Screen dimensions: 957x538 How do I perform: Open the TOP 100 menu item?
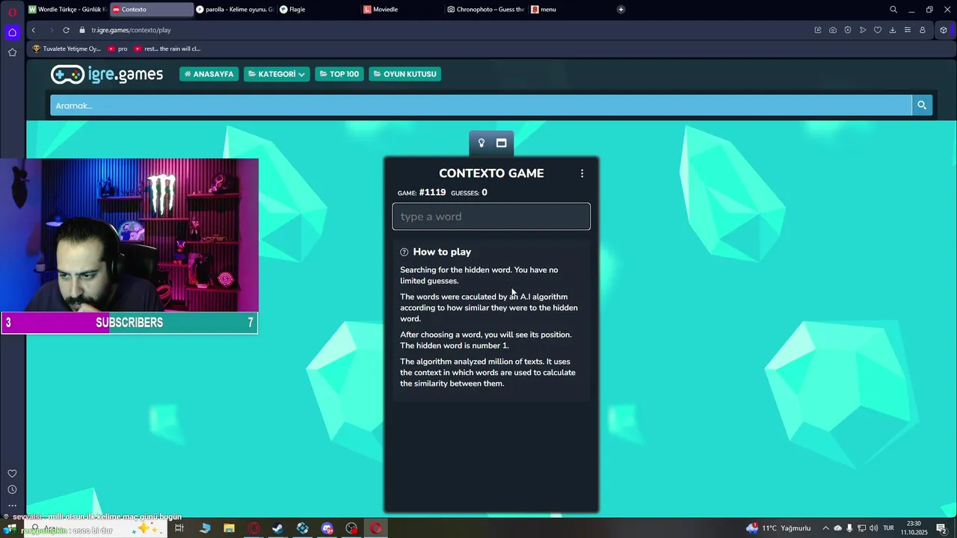339,74
